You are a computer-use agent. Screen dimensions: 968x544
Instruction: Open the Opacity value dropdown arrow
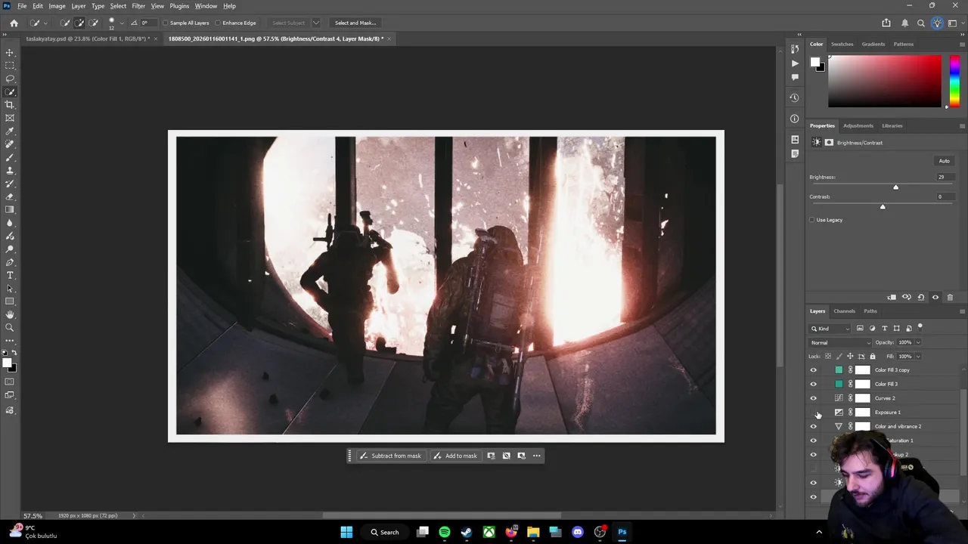pyautogui.click(x=918, y=342)
